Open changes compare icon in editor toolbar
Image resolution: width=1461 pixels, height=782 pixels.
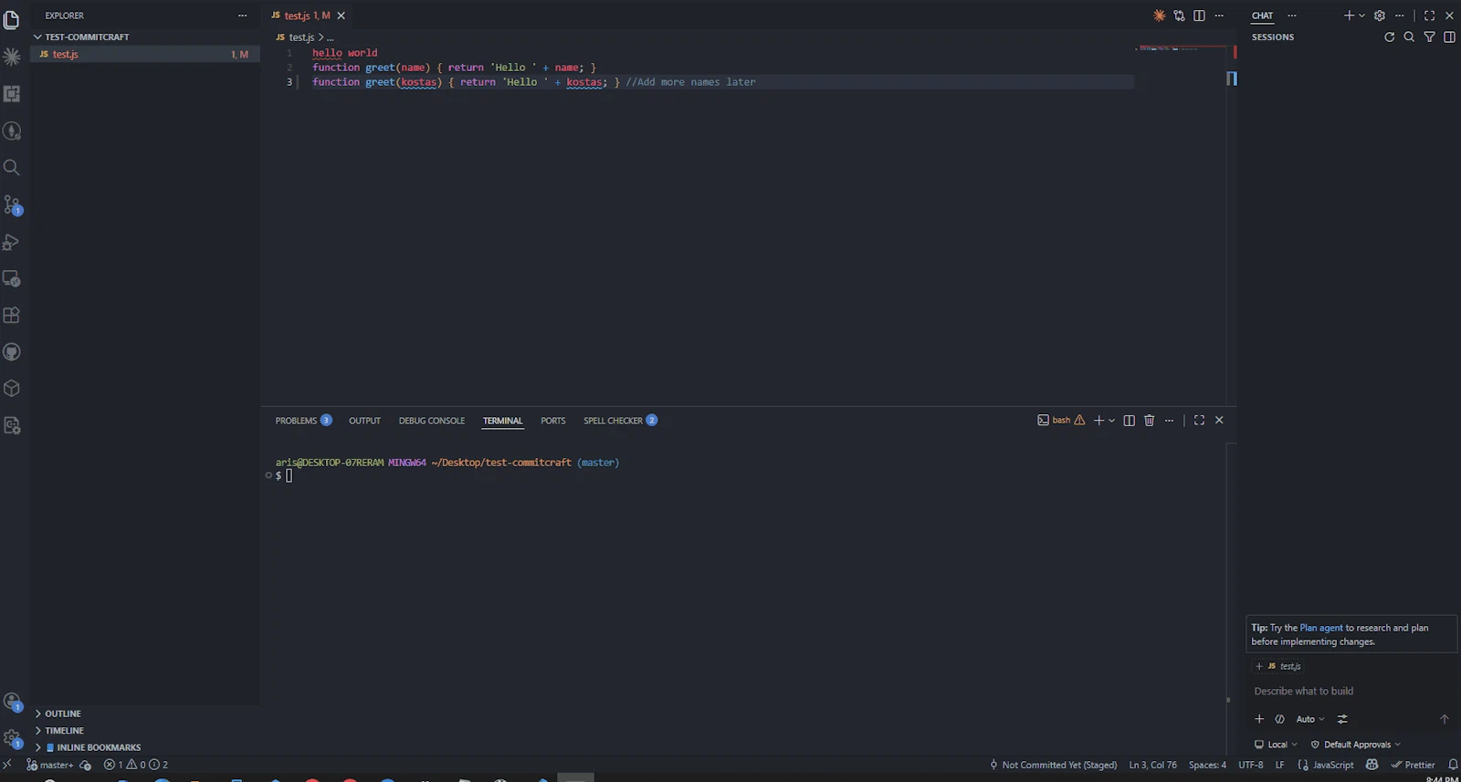[x=1179, y=16]
